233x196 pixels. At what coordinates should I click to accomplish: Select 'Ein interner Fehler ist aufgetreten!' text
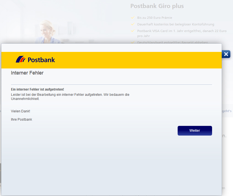(x=37, y=89)
